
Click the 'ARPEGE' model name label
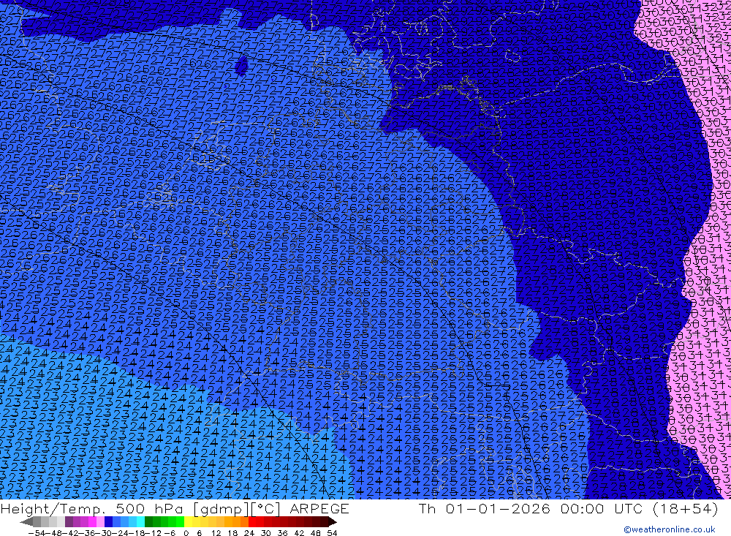[319, 509]
